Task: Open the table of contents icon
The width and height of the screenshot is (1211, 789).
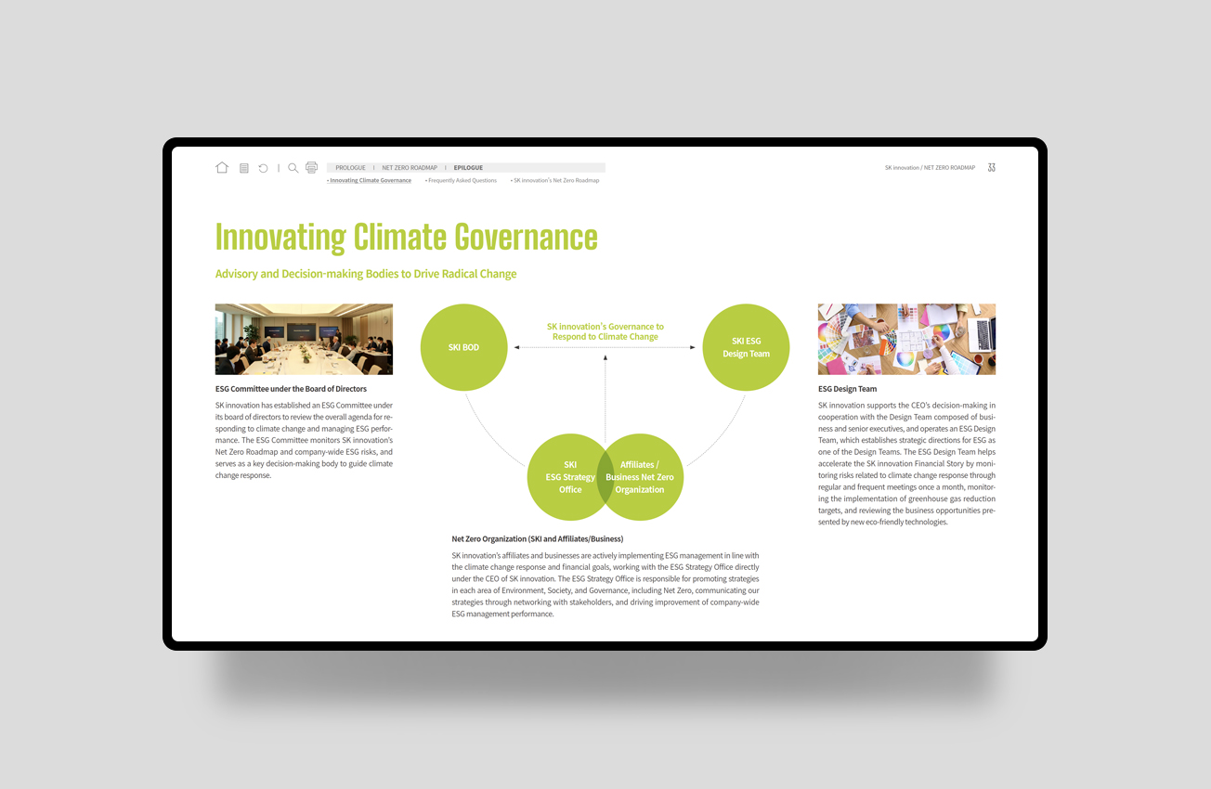Action: tap(244, 168)
